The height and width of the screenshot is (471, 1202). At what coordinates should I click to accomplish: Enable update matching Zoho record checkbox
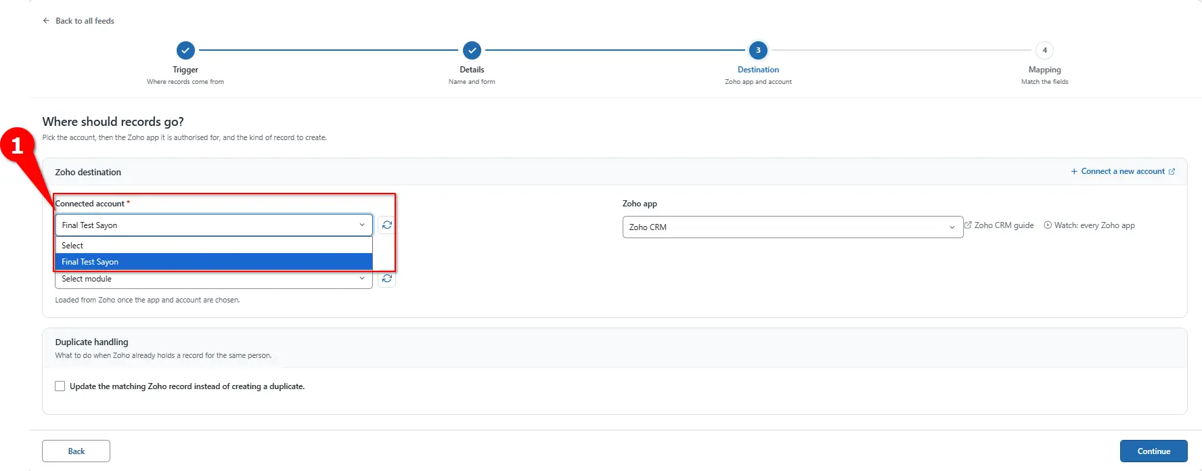60,386
